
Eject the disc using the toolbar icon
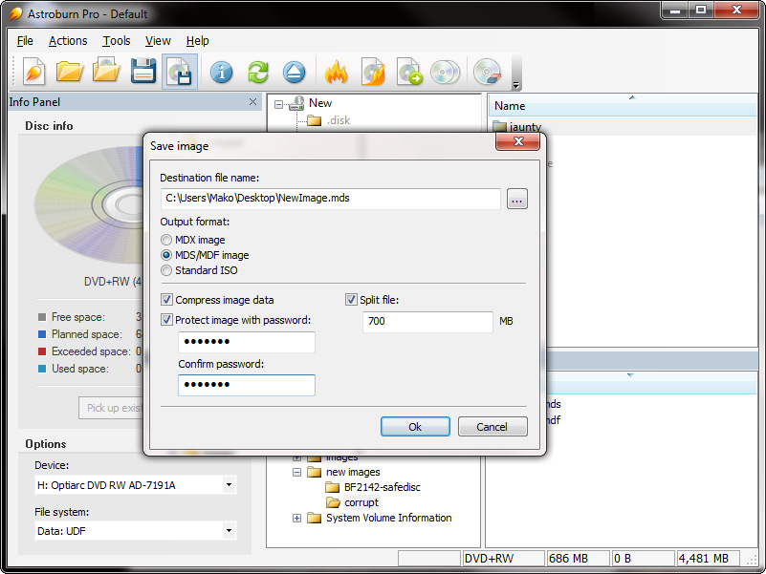point(294,72)
